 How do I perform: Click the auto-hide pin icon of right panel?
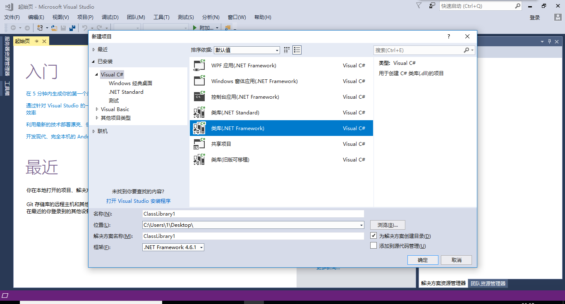[x=550, y=41]
